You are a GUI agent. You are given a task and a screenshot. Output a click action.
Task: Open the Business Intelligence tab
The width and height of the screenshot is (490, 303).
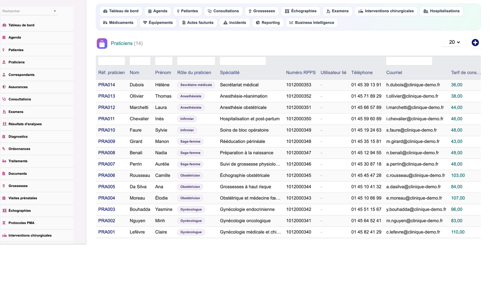[312, 23]
